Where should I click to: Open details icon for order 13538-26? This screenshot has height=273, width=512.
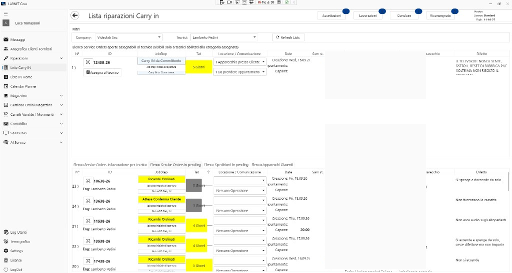tap(88, 241)
